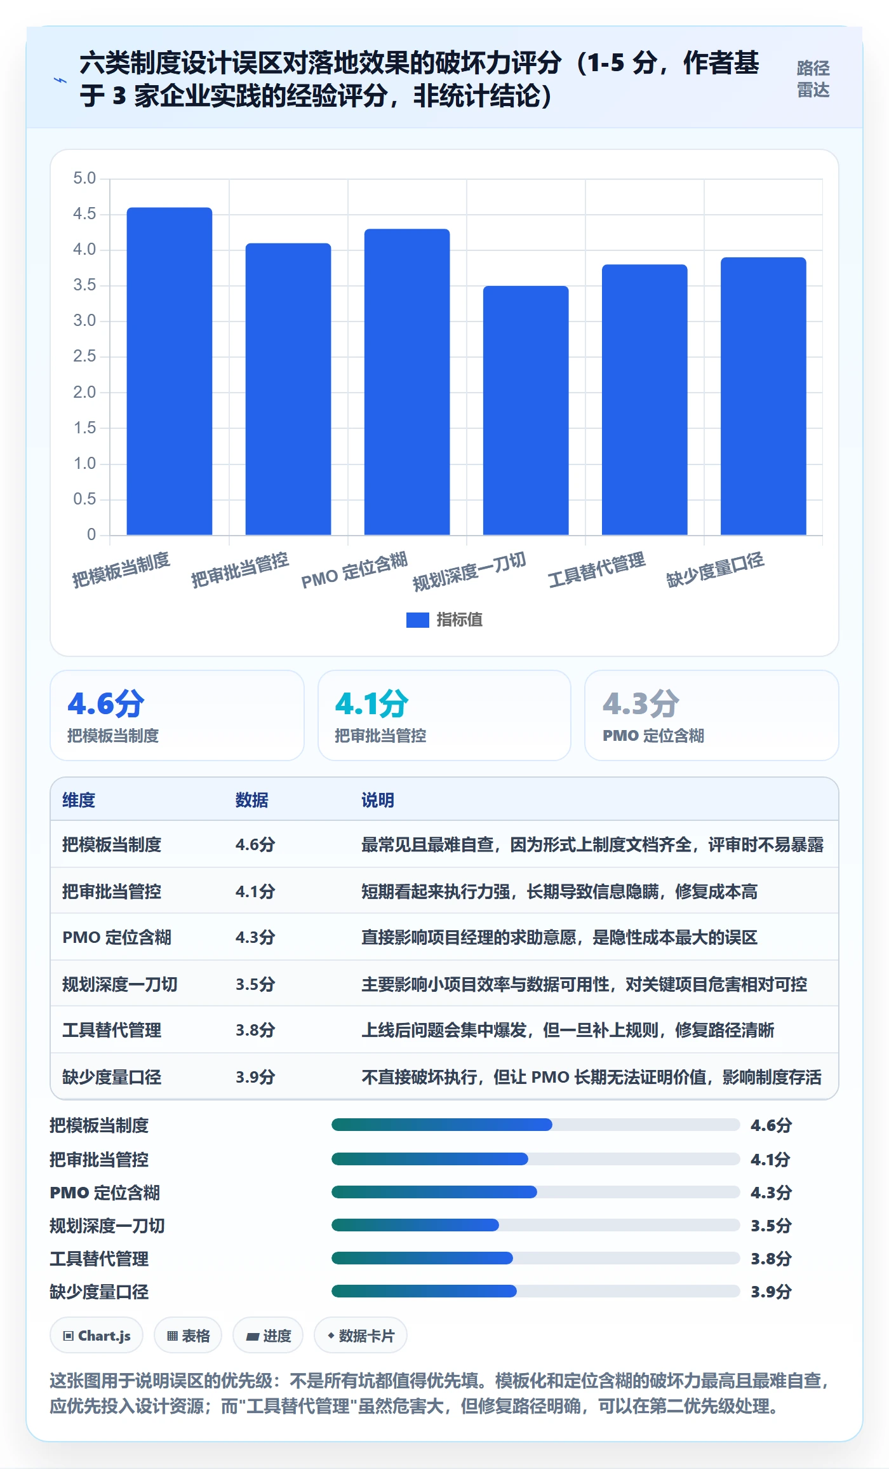
Task: Click the 缺少度量口径 progress bar
Action: click(x=535, y=1291)
